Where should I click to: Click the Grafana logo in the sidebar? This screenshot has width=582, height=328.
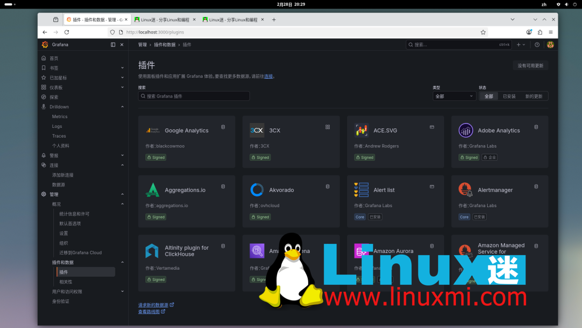[x=45, y=45]
